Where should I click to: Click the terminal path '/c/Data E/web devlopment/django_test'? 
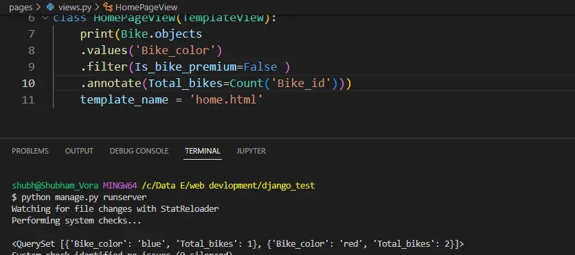click(x=228, y=186)
